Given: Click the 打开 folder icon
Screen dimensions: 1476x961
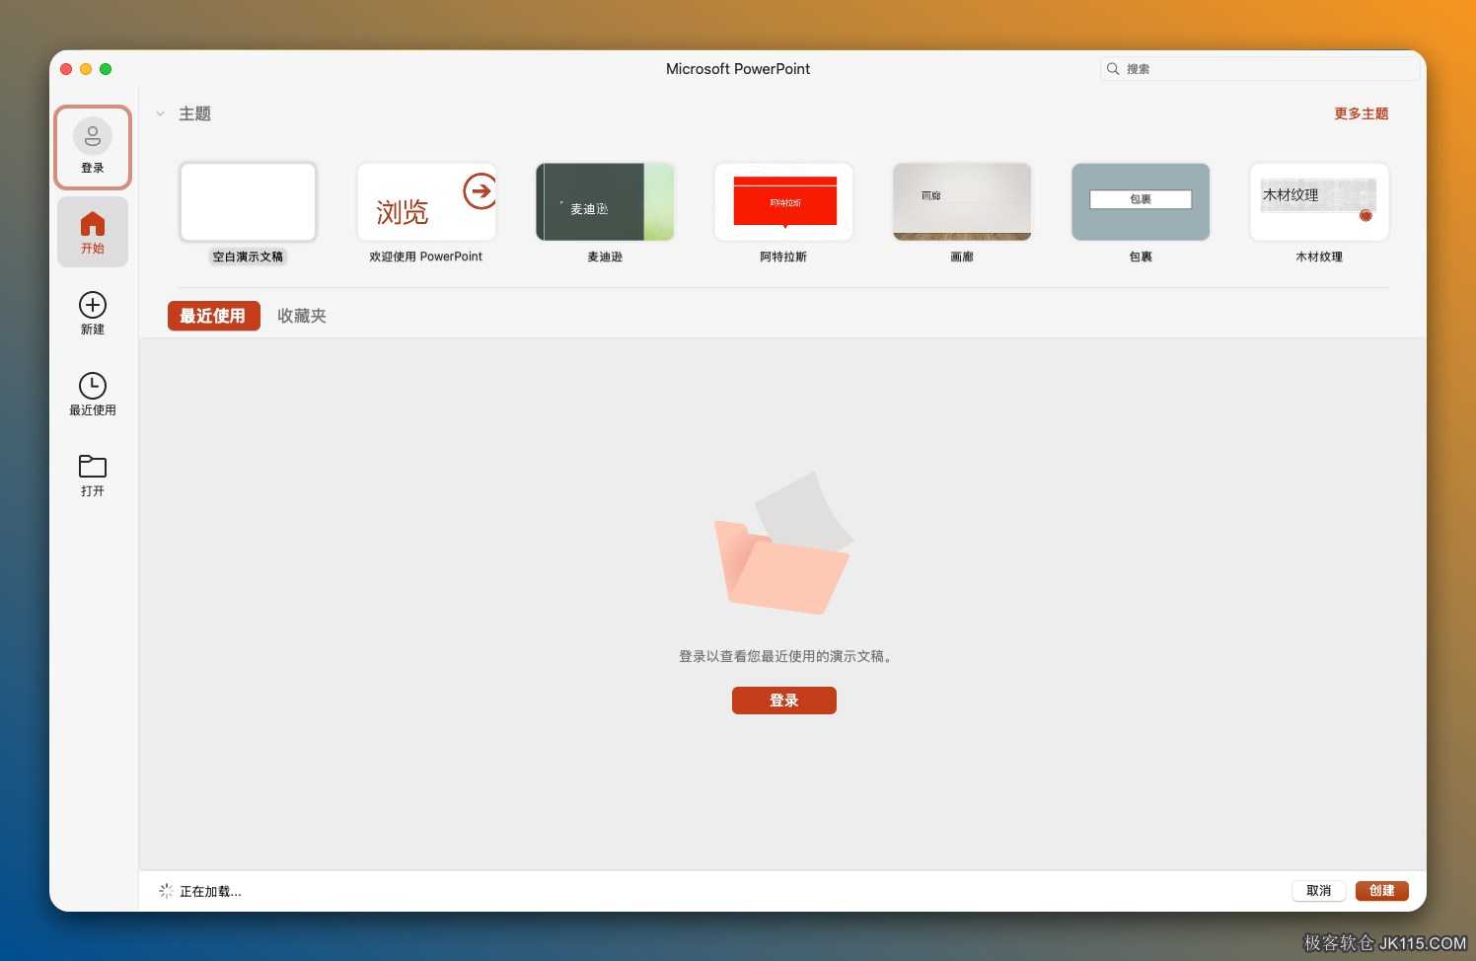Looking at the screenshot, I should 93,466.
